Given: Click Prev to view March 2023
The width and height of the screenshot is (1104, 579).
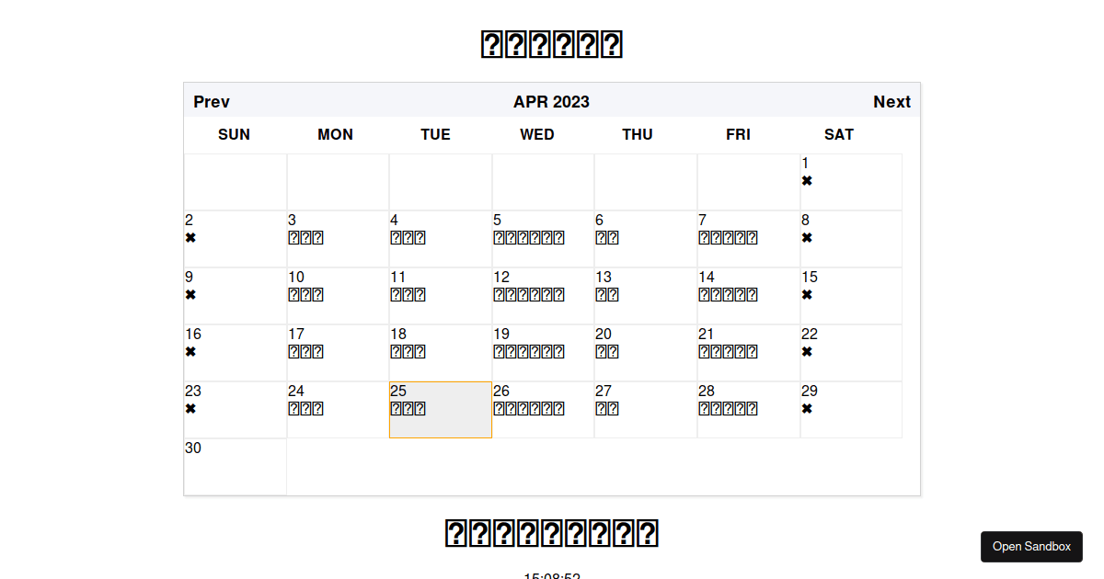Looking at the screenshot, I should point(211,101).
